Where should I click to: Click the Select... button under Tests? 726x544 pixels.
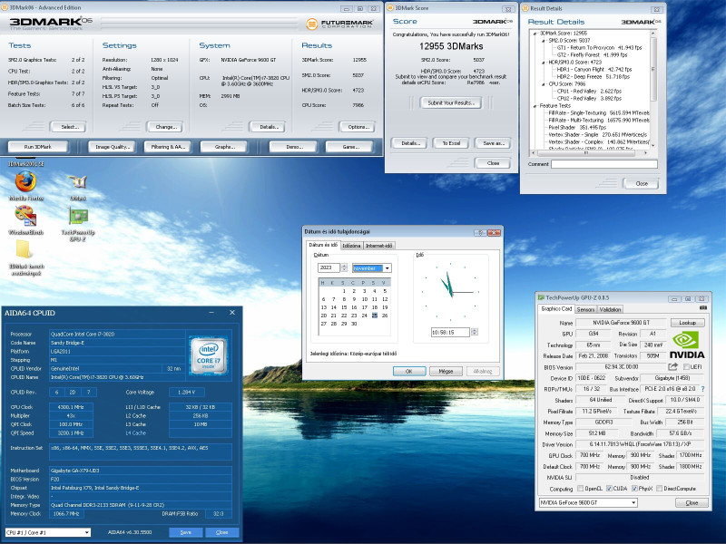coord(68,127)
